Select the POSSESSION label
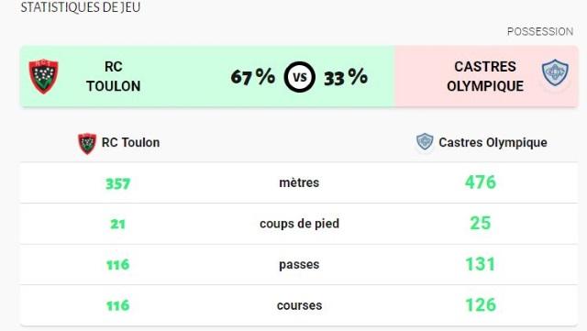This screenshot has width=587, height=331. pyautogui.click(x=540, y=31)
